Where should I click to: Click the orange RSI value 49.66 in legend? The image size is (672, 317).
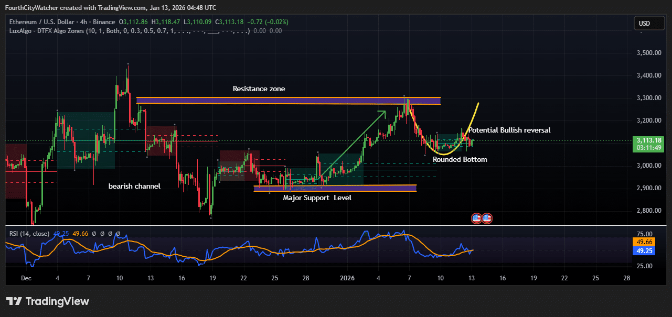[79, 234]
